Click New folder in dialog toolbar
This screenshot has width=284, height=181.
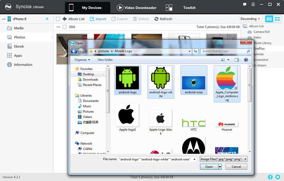pos(105,60)
